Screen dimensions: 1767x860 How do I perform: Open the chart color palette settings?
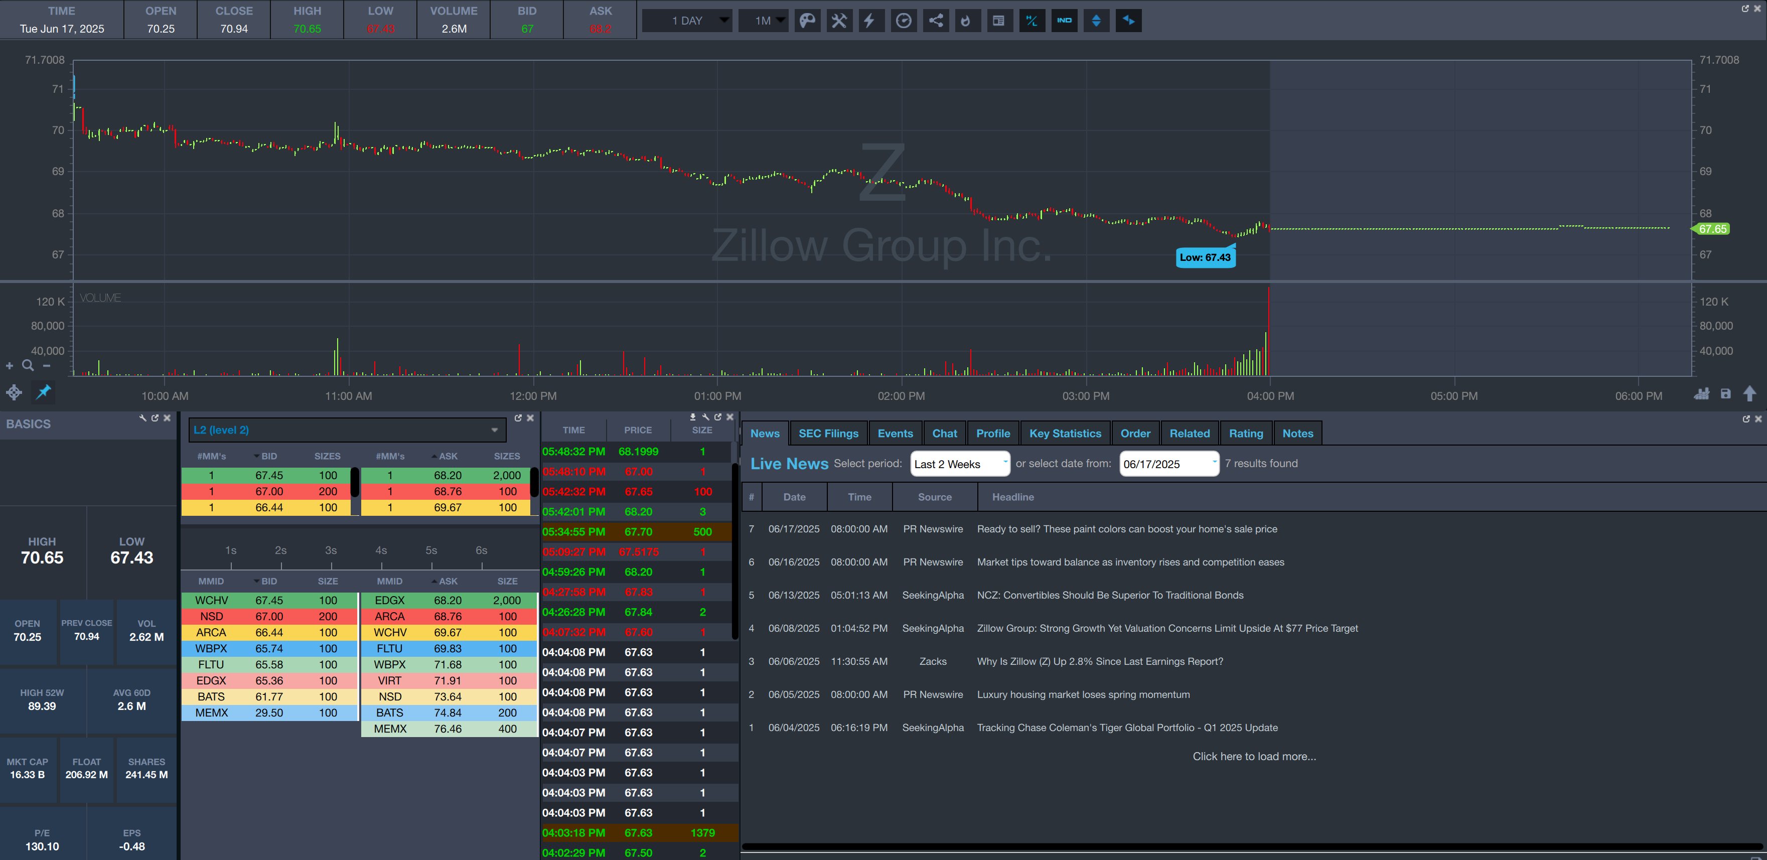(x=807, y=21)
